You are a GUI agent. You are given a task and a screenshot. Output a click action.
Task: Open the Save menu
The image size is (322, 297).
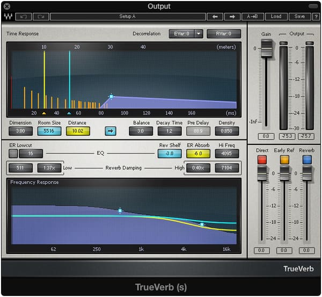299,17
